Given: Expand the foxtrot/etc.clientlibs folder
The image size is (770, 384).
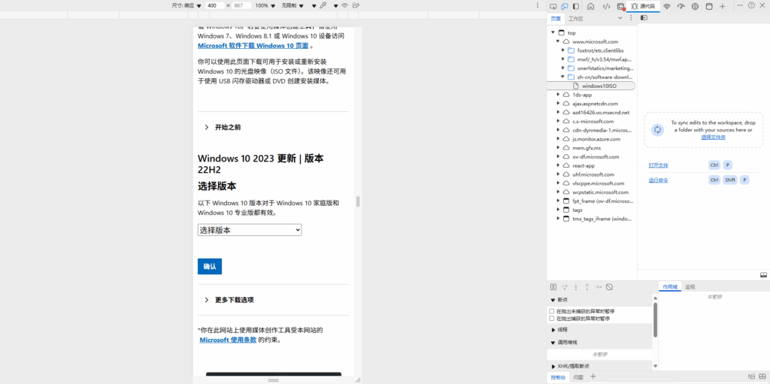Looking at the screenshot, I should [x=563, y=50].
